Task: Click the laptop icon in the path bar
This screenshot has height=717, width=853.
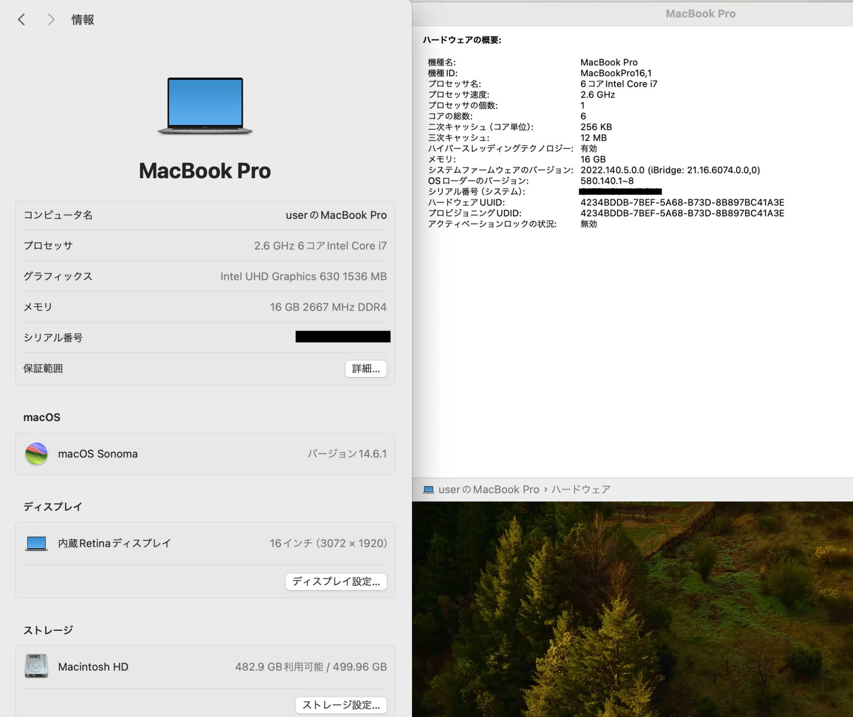Action: point(429,490)
